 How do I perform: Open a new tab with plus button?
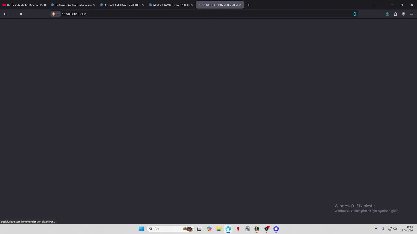249,5
